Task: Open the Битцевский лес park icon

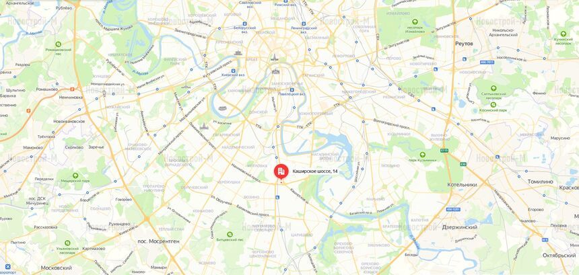Action: [230, 234]
